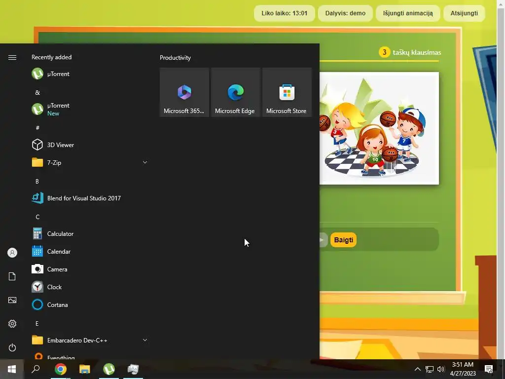
Task: Open the Microsoft Store tile
Action: coord(287,92)
